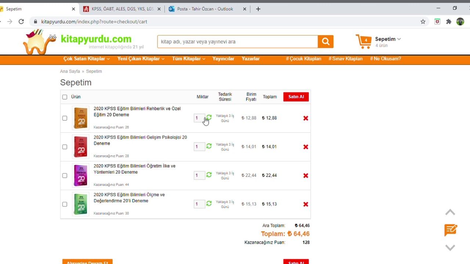Bookmark this page with the star icon
Screen dimensions: 470x264
point(423,22)
